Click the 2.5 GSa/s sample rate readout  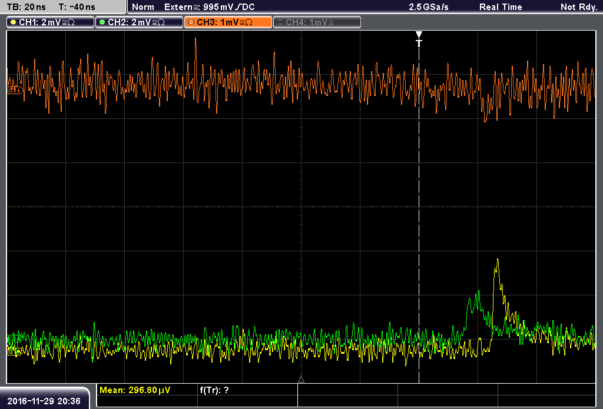429,7
